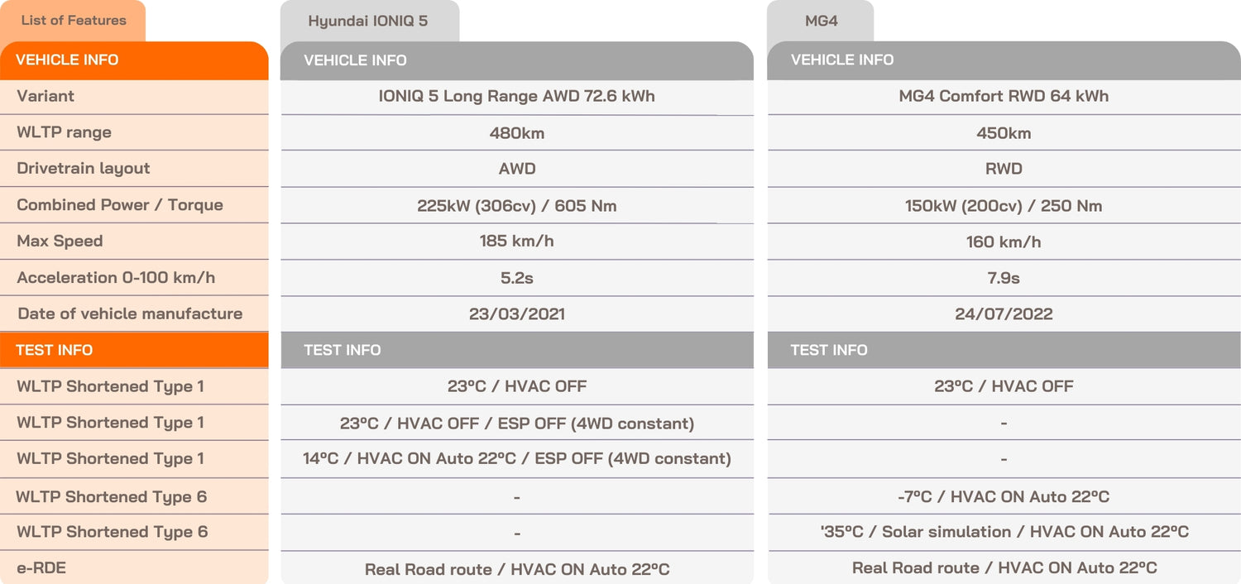Viewport: 1241px width, 584px height.
Task: Click the IONIQ 5 Long Range AWD variant cell
Action: [x=516, y=96]
